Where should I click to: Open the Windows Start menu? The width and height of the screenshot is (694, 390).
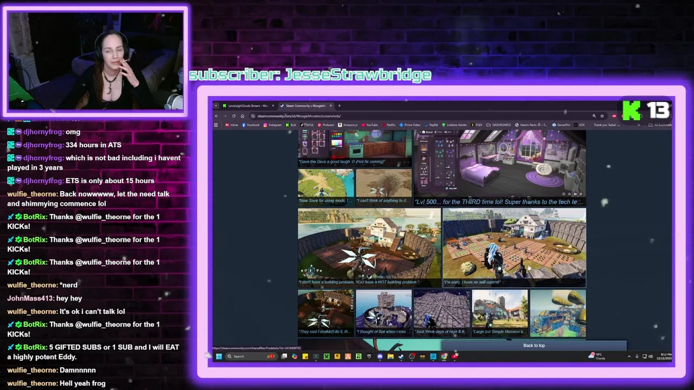click(x=219, y=356)
